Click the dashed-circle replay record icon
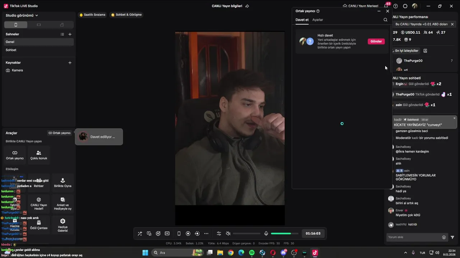Image resolution: width=460 pixels, height=258 pixels. 197,234
